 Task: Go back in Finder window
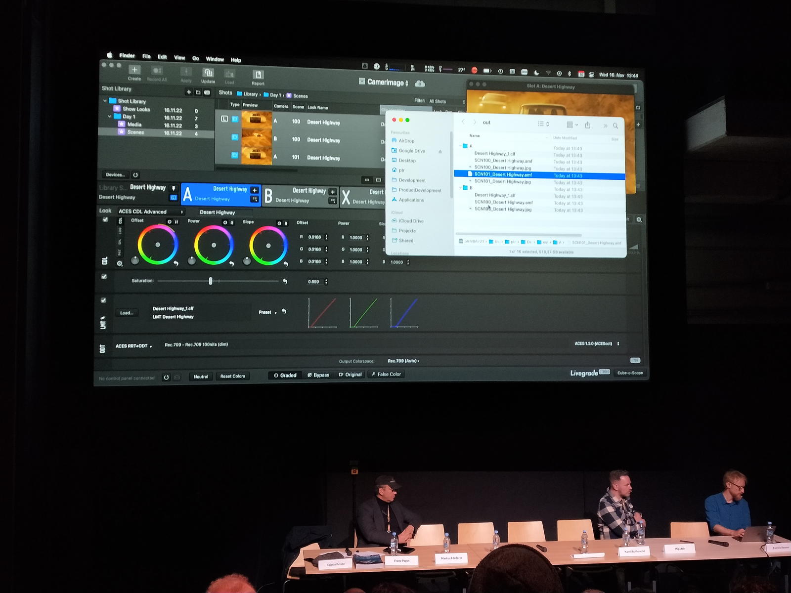(463, 122)
